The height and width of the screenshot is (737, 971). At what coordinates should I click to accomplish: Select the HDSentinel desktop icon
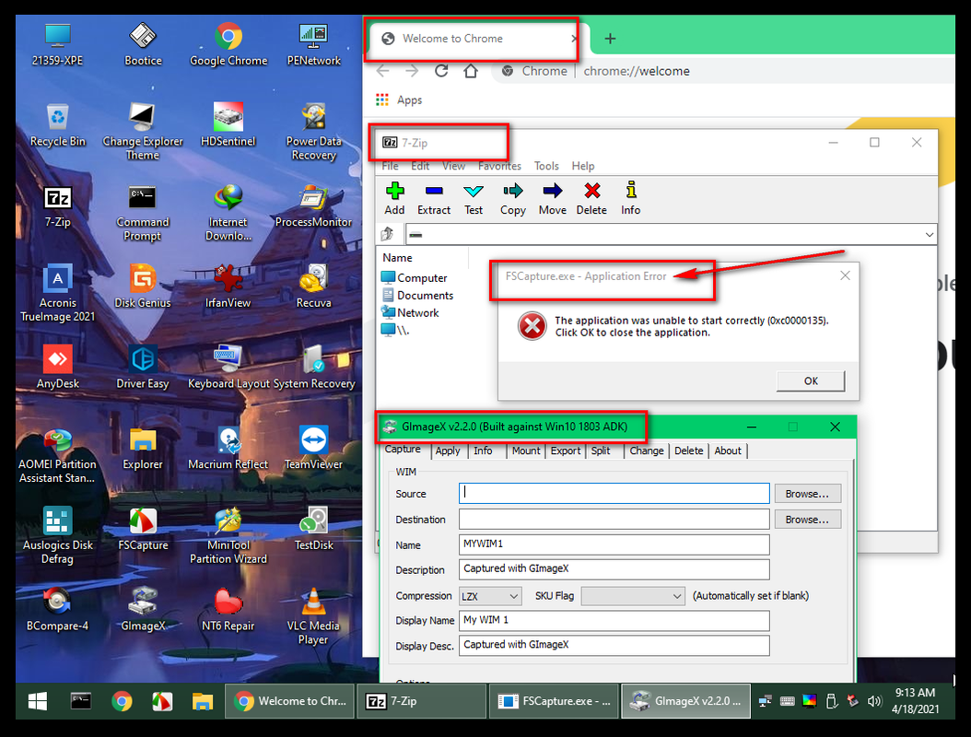point(228,124)
